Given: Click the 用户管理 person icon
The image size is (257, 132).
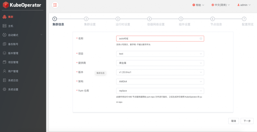Looking at the screenshot, I should [x=5, y=71].
